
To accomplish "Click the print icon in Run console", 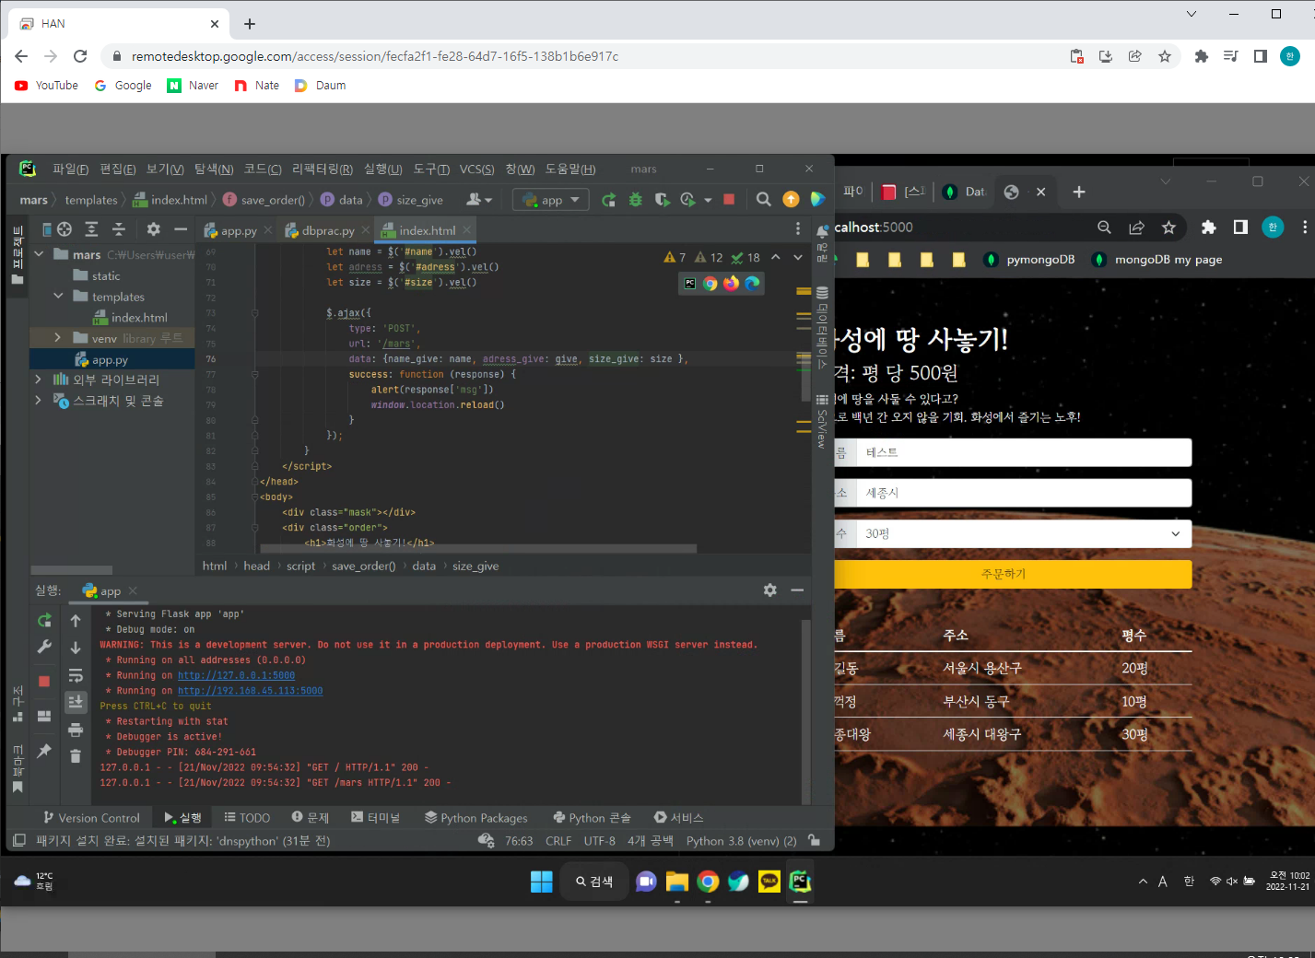I will tap(76, 730).
